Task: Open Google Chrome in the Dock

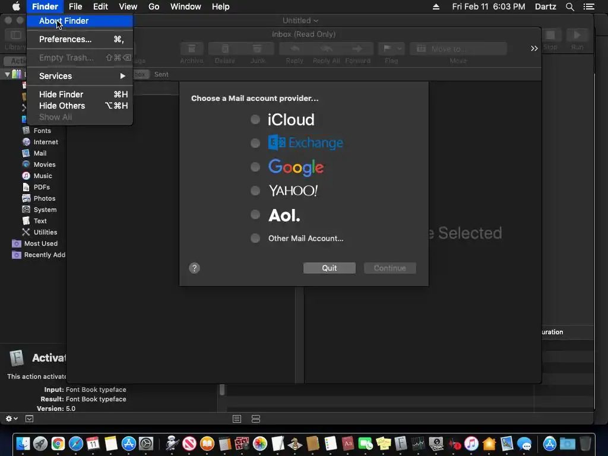Action: [58, 443]
